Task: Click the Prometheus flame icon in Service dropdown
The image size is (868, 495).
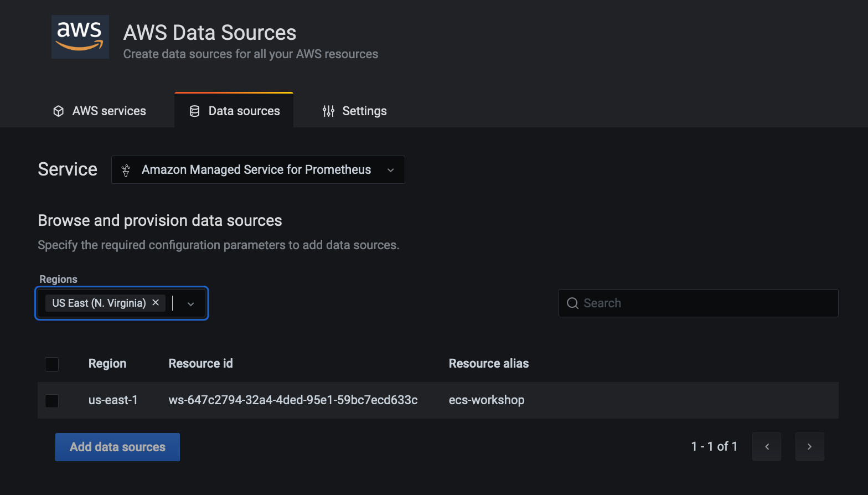Action: tap(126, 170)
